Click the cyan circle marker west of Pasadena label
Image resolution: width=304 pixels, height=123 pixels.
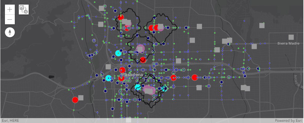[108, 78]
